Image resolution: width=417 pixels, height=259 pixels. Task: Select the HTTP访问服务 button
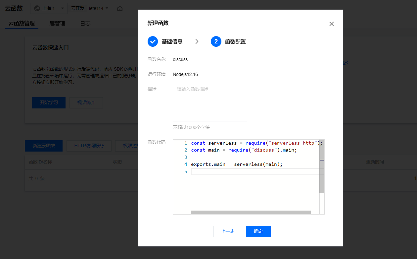89,146
